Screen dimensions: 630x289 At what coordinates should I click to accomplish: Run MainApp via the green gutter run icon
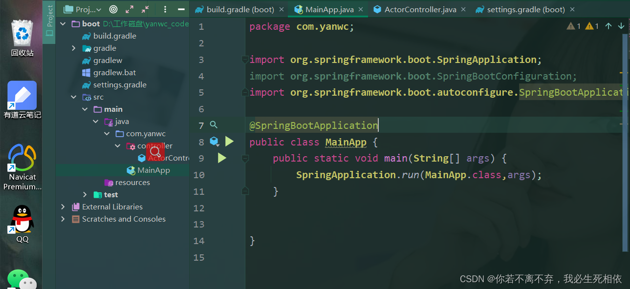(229, 141)
